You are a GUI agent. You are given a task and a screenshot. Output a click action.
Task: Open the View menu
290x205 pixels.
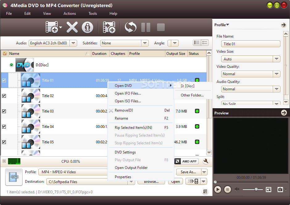[47, 14]
